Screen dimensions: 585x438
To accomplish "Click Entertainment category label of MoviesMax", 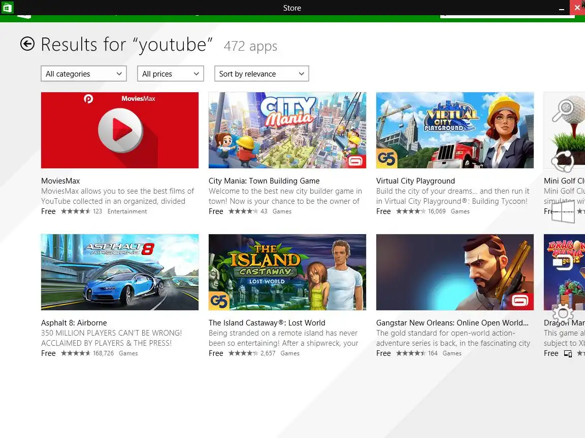I will coord(127,211).
